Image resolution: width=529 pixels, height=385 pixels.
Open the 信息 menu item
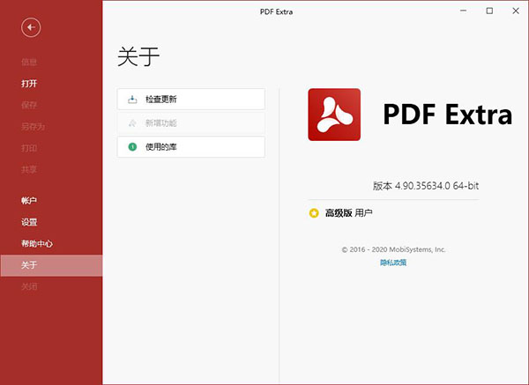(29, 62)
